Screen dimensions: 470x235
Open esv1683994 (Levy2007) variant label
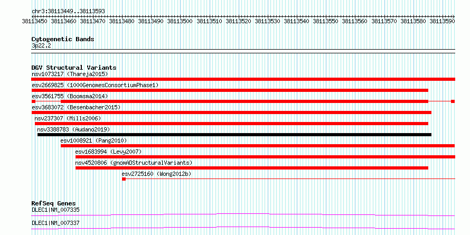[108, 152]
